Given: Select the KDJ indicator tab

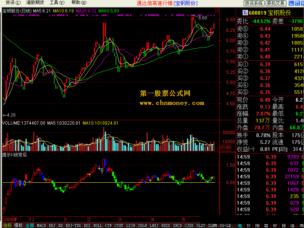Looking at the screenshot, I should pyautogui.click(x=52, y=225).
